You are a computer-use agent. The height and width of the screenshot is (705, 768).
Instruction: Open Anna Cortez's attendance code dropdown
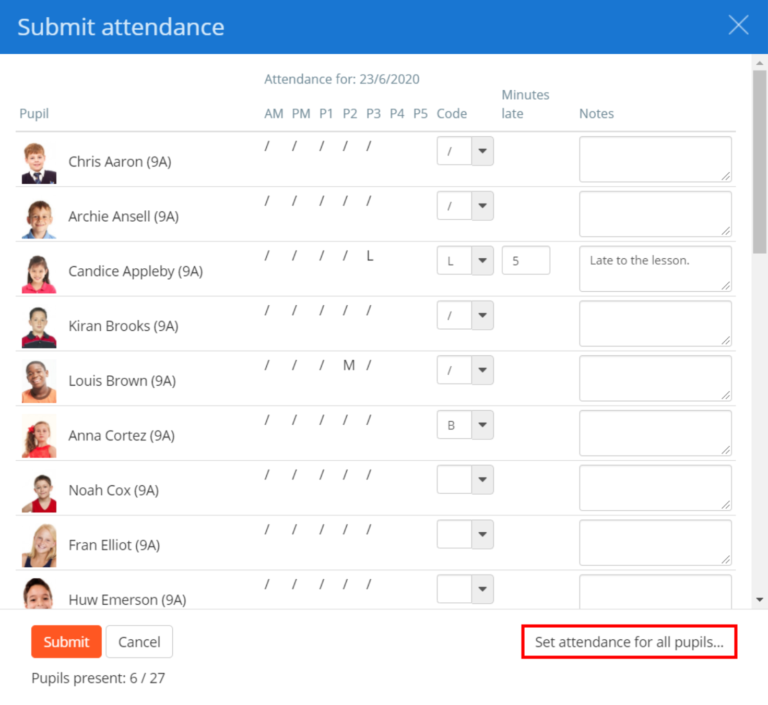click(x=481, y=425)
